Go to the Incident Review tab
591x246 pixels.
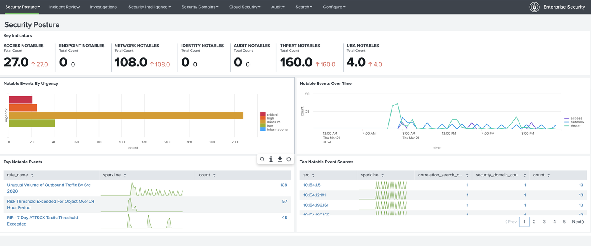pos(64,7)
